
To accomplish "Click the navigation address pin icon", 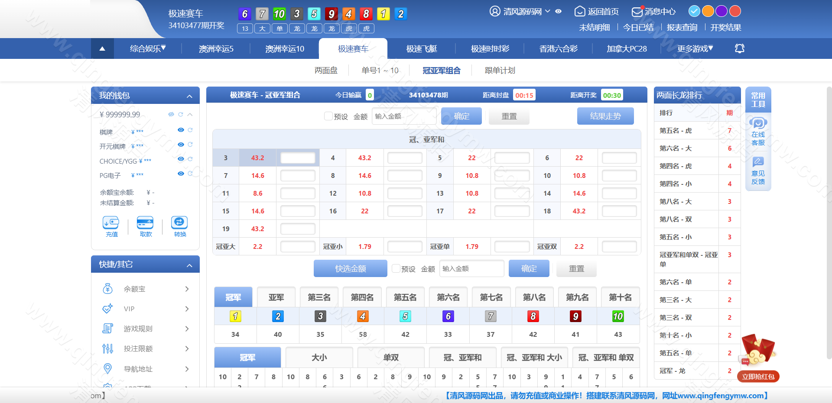I will [107, 369].
